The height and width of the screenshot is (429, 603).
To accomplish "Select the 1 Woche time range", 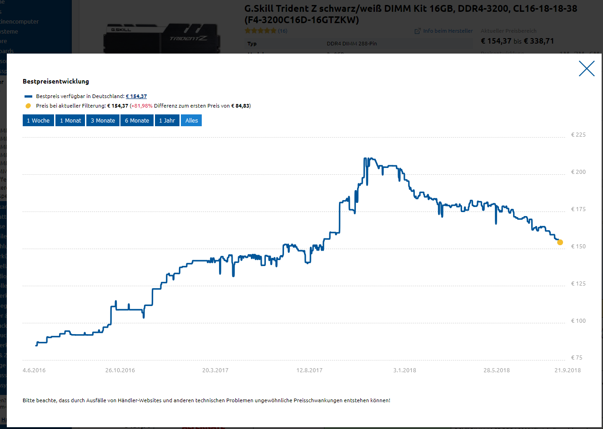I will [38, 120].
